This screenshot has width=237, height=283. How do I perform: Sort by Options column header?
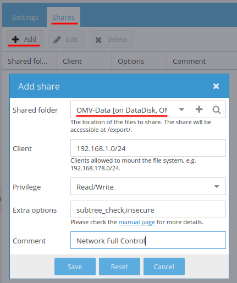click(x=139, y=61)
